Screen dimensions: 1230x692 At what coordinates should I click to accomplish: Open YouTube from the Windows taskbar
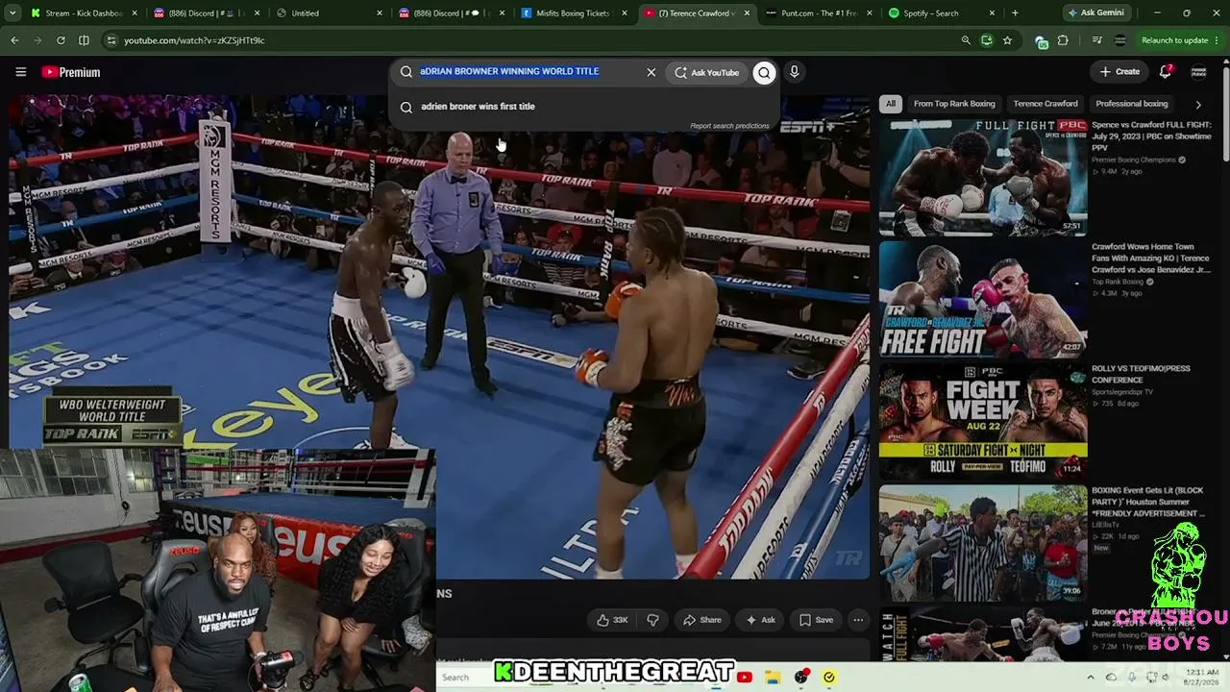pyautogui.click(x=745, y=678)
